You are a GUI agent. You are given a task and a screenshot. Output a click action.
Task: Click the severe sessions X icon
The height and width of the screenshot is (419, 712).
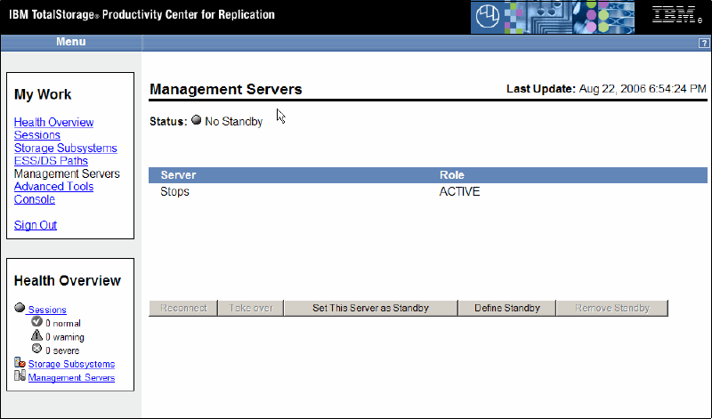(36, 349)
